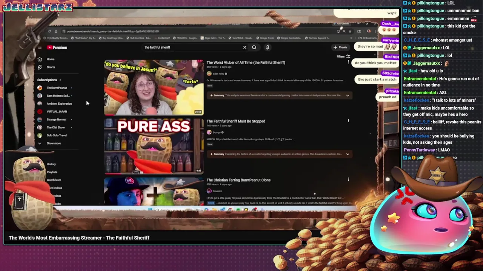This screenshot has width=483, height=271.
Task: Open 'do you believe in Jesus?' video thumbnail
Action: coord(154,87)
